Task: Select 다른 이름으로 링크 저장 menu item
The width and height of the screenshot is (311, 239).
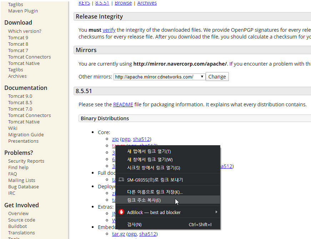Action: [x=168, y=192]
